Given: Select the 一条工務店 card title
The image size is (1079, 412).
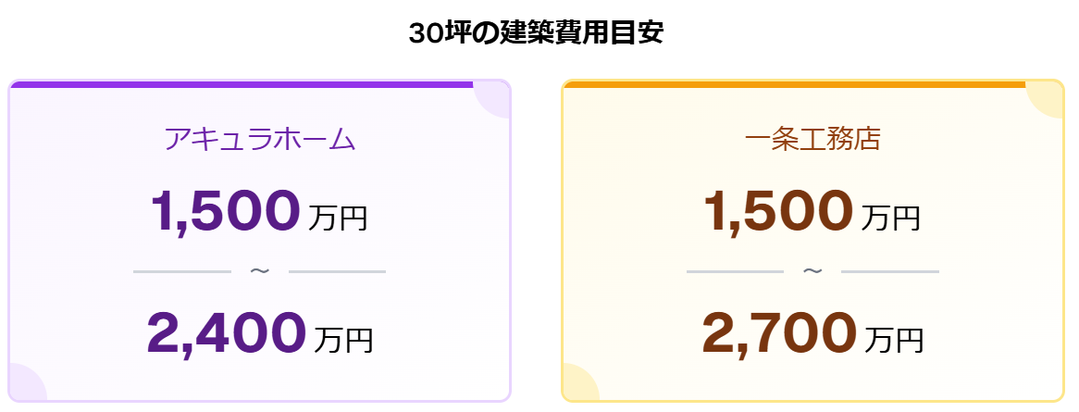Looking at the screenshot, I should tap(812, 139).
